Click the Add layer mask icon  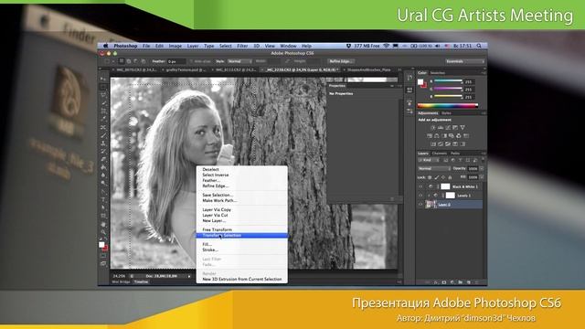pos(444,282)
